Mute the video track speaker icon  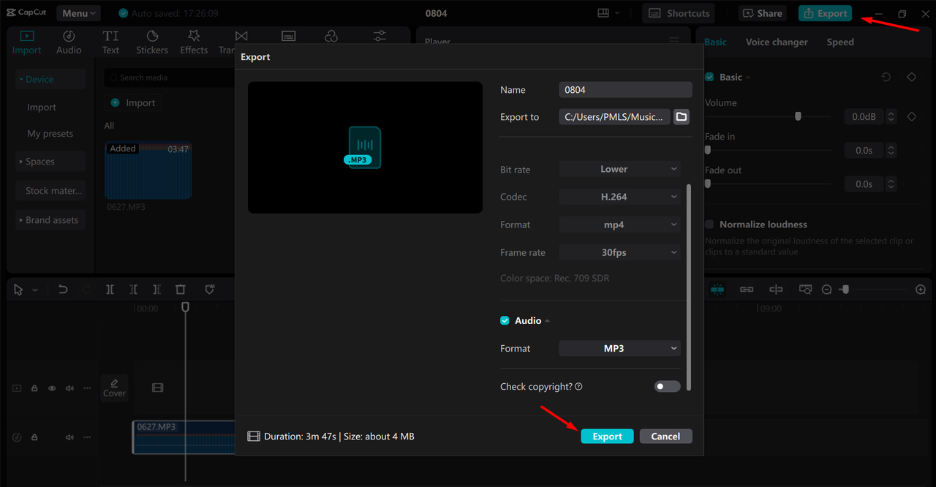69,388
